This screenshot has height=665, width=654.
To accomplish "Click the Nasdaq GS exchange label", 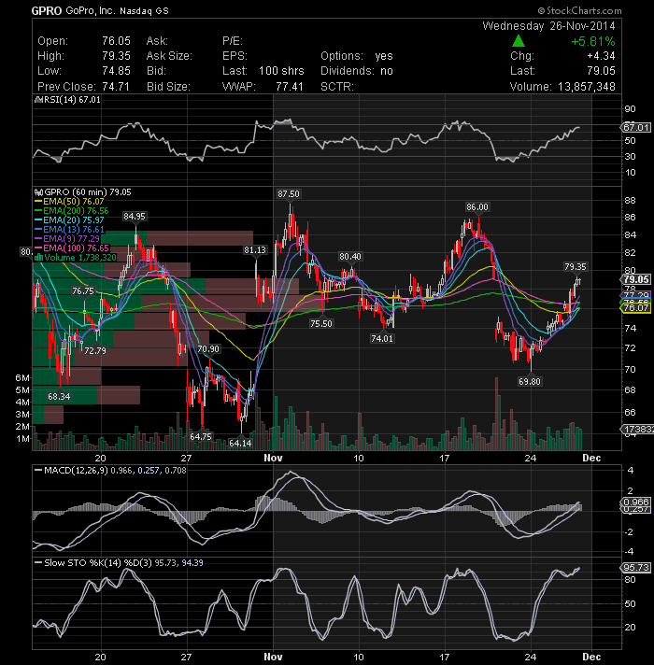I will tap(144, 11).
